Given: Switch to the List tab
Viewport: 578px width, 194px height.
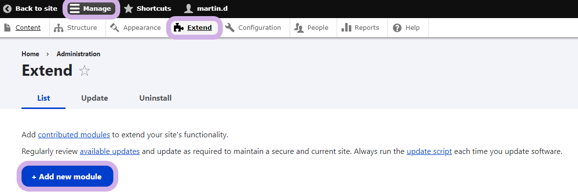Looking at the screenshot, I should tap(43, 99).
